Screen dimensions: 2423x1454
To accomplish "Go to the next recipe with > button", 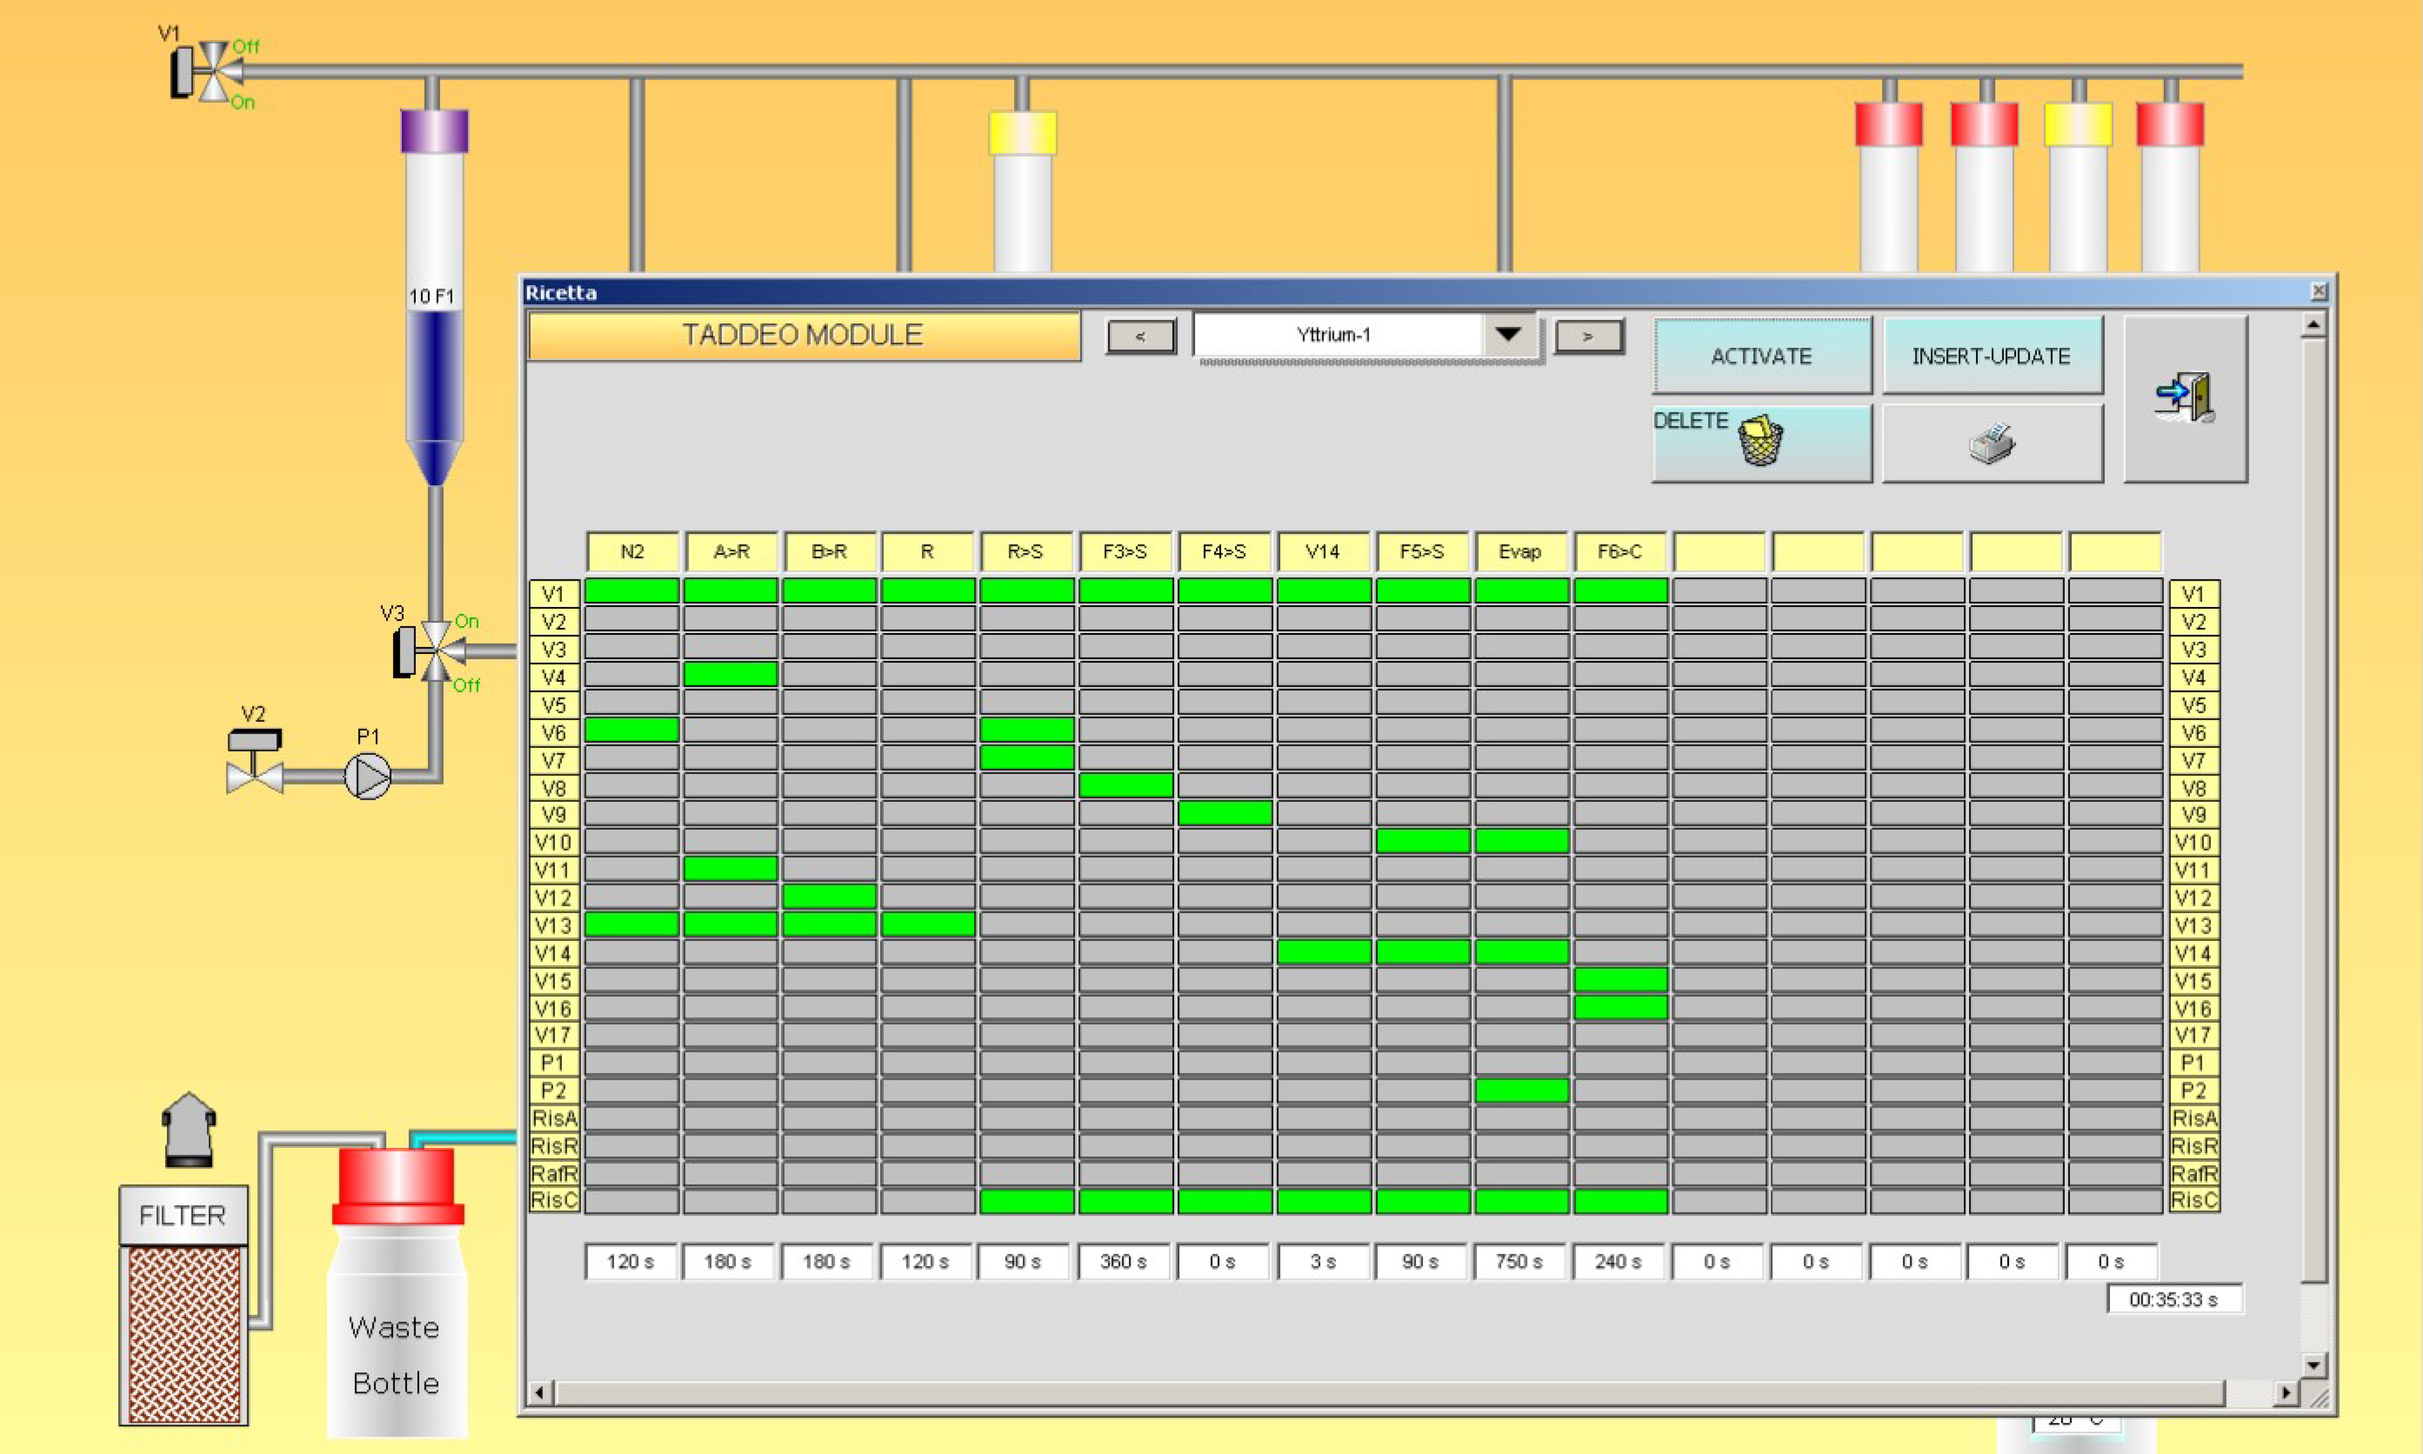I will (x=1588, y=336).
